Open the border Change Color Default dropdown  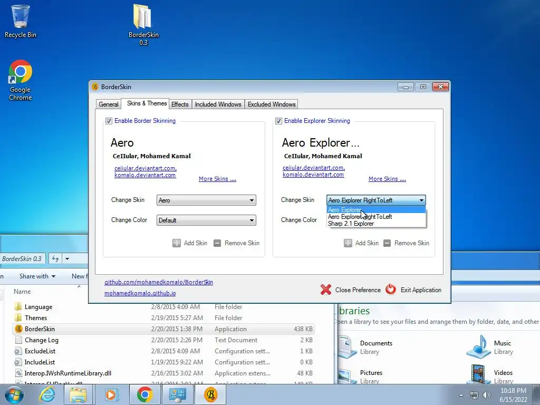(x=206, y=220)
